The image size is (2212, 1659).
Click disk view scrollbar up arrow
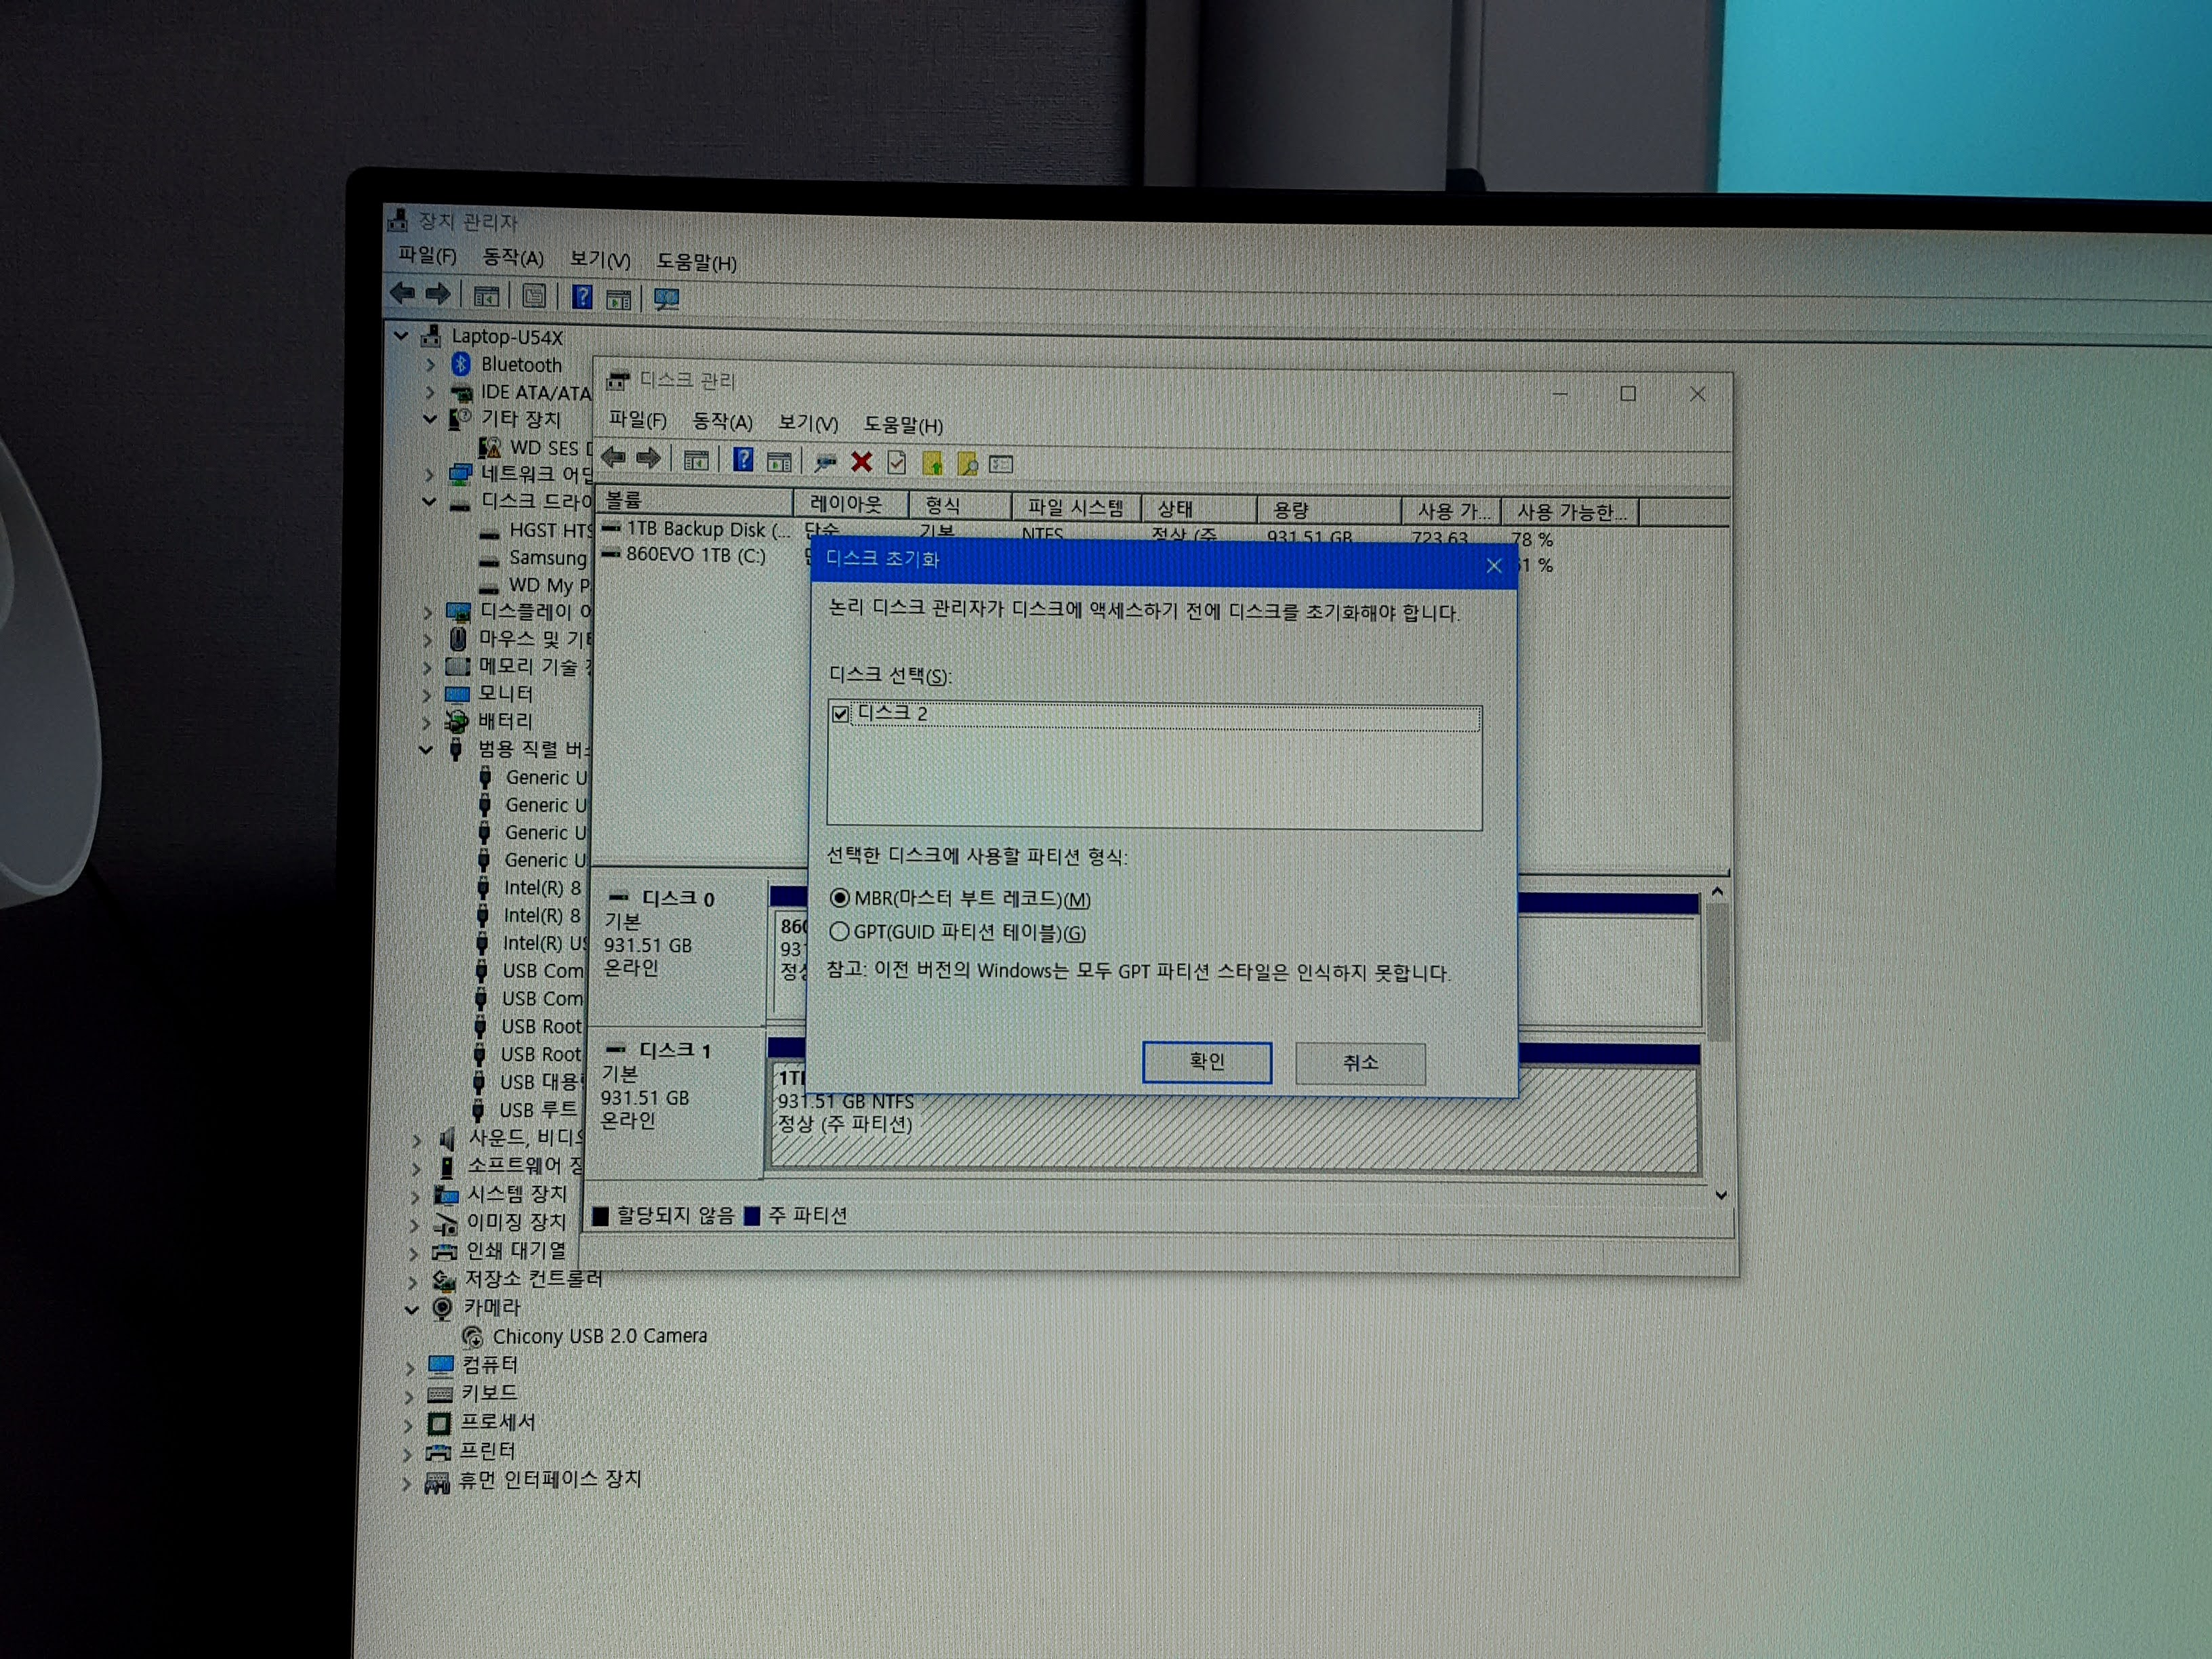tap(1717, 891)
